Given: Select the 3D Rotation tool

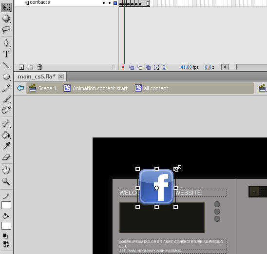Looking at the screenshot, I should click(x=6, y=19).
